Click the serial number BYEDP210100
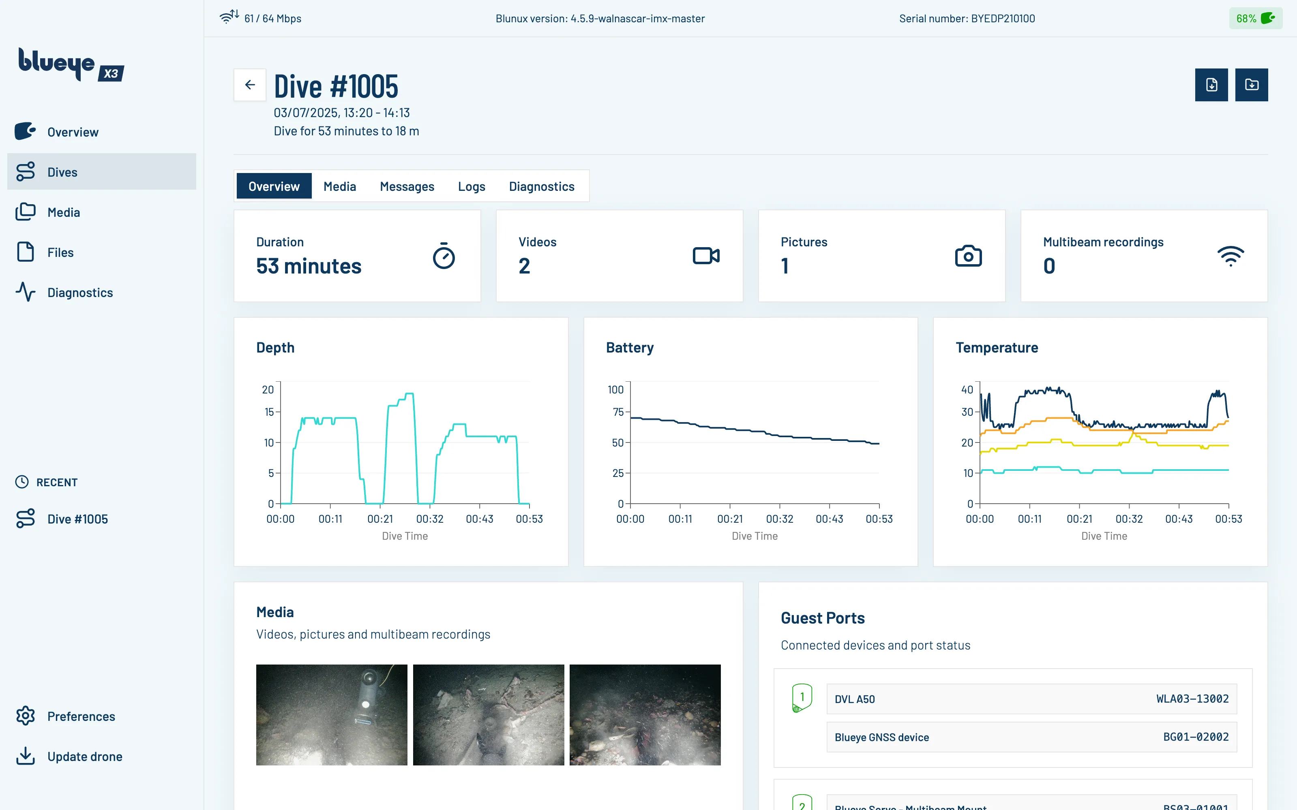The height and width of the screenshot is (810, 1297). tap(1003, 18)
